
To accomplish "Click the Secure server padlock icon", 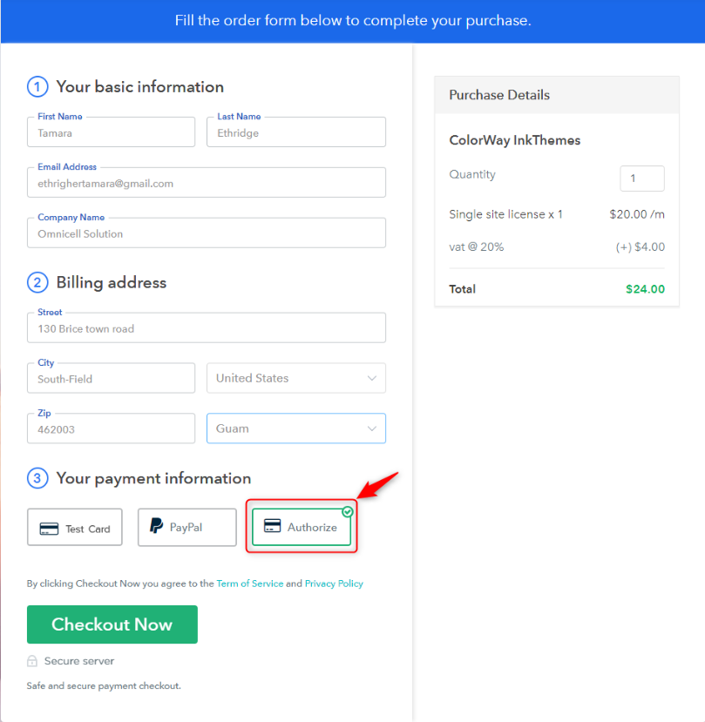I will coord(32,661).
